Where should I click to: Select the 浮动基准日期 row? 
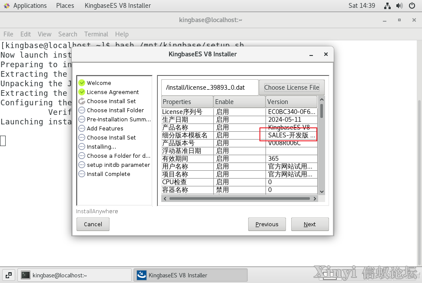239,151
